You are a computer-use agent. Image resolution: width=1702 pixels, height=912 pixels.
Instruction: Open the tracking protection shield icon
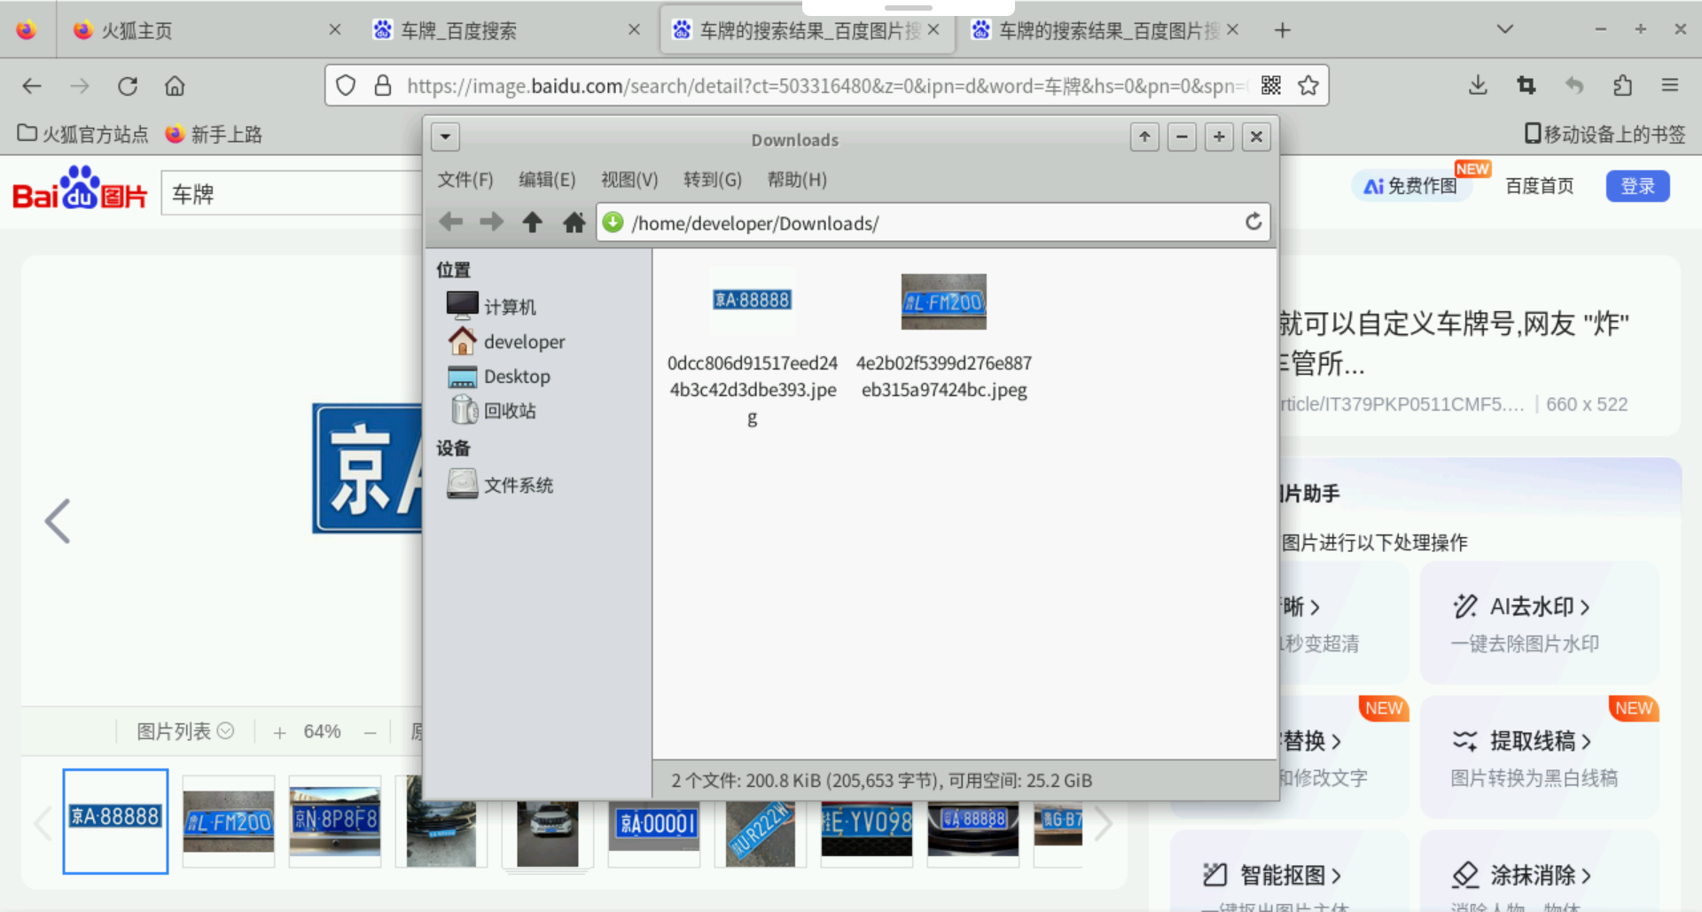tap(345, 85)
